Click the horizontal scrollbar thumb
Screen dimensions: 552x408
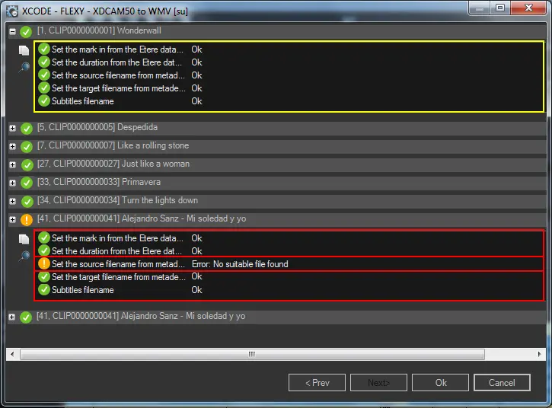tap(251, 354)
